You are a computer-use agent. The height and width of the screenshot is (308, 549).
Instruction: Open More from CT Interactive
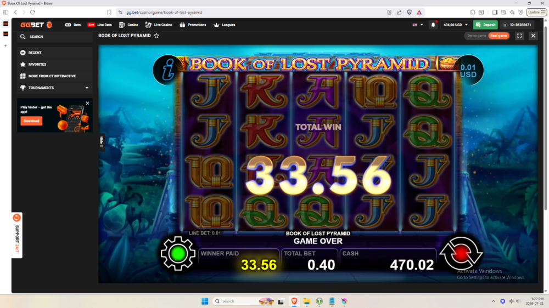click(55, 76)
